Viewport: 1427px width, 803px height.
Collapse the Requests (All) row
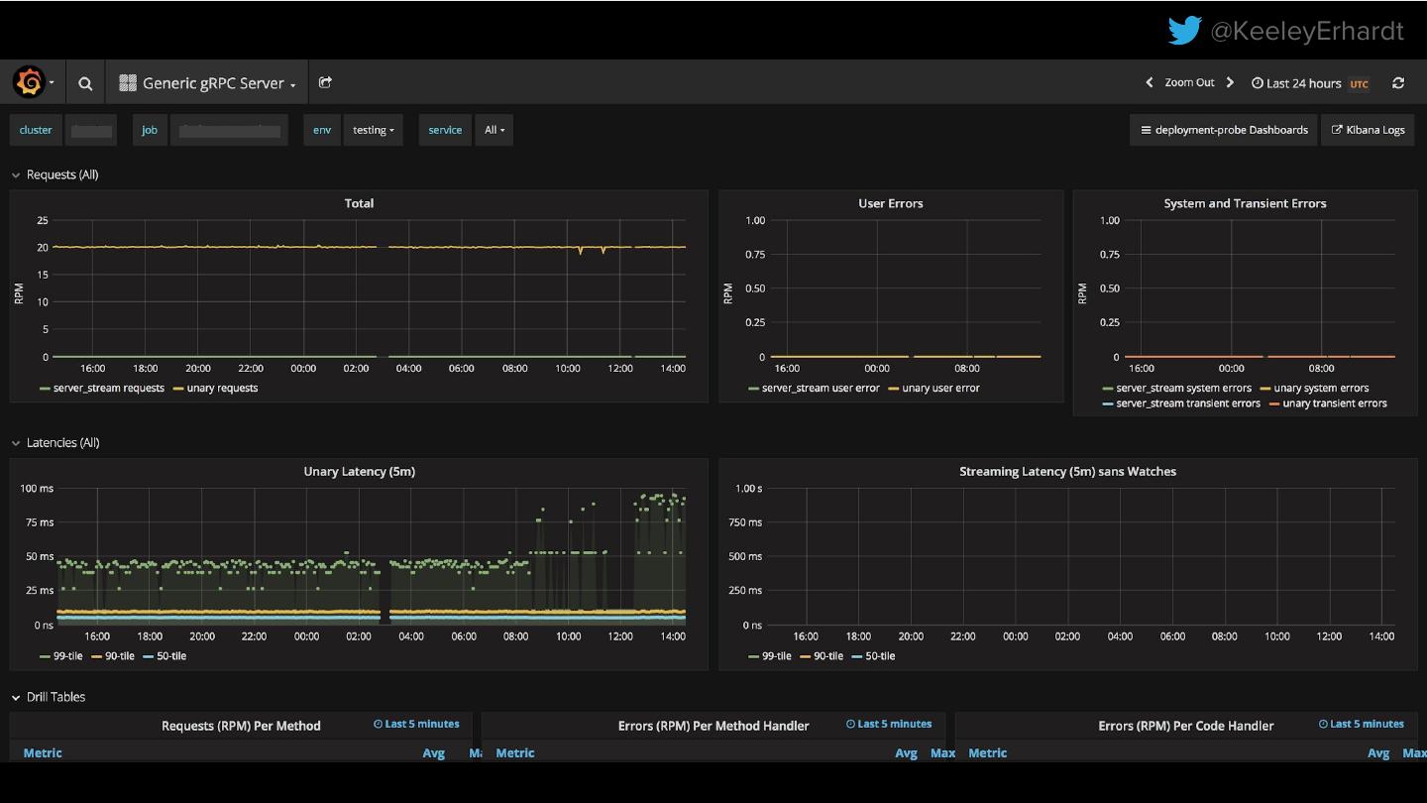pos(61,174)
